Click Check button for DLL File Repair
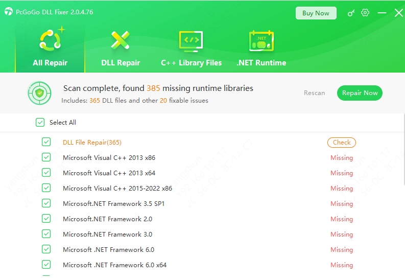Screen dimensions: 405x280 [x=342, y=143]
